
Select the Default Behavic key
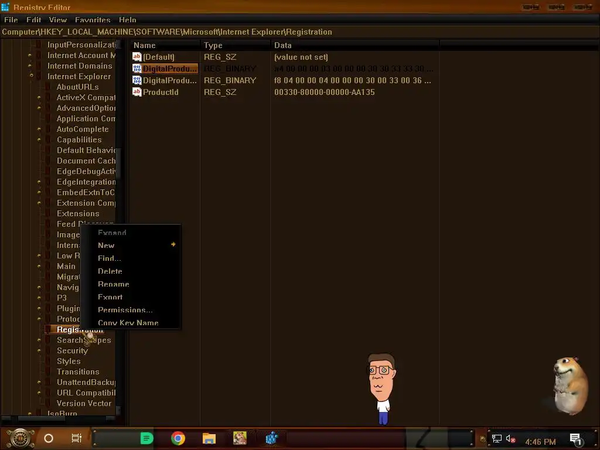[86, 151]
